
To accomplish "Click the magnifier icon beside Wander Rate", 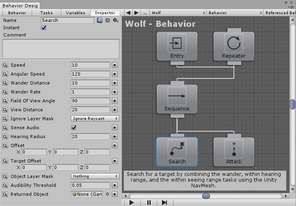I will (5, 92).
